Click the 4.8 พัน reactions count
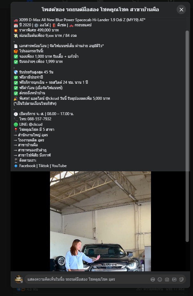The image size is (193, 296). click(32, 289)
